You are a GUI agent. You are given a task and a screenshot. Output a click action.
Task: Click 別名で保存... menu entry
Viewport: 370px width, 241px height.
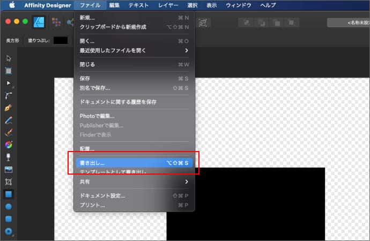(x=134, y=88)
